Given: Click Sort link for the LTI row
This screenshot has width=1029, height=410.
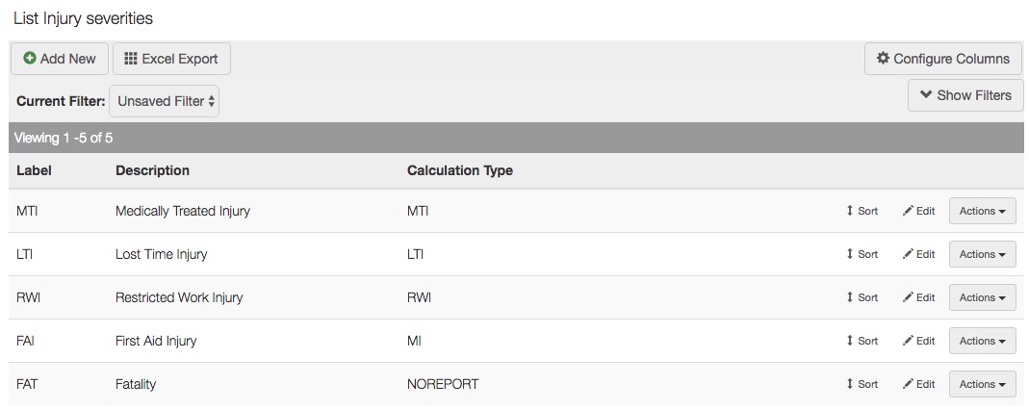Looking at the screenshot, I should tap(862, 254).
